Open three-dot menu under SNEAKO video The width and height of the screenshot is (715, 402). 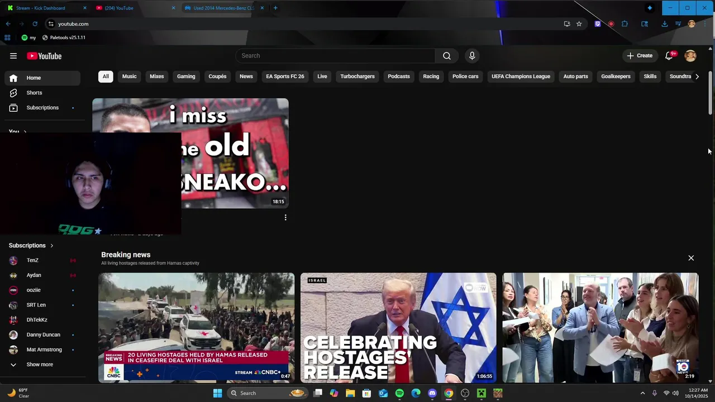point(285,218)
